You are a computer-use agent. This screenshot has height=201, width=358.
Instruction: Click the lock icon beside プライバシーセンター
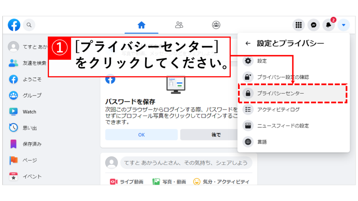248,93
